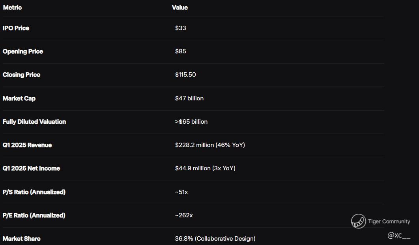Select the $47 billion value

click(189, 98)
